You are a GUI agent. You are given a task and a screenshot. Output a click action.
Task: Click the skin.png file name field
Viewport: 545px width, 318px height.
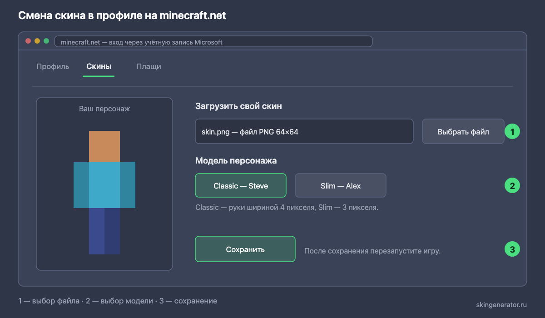point(304,132)
